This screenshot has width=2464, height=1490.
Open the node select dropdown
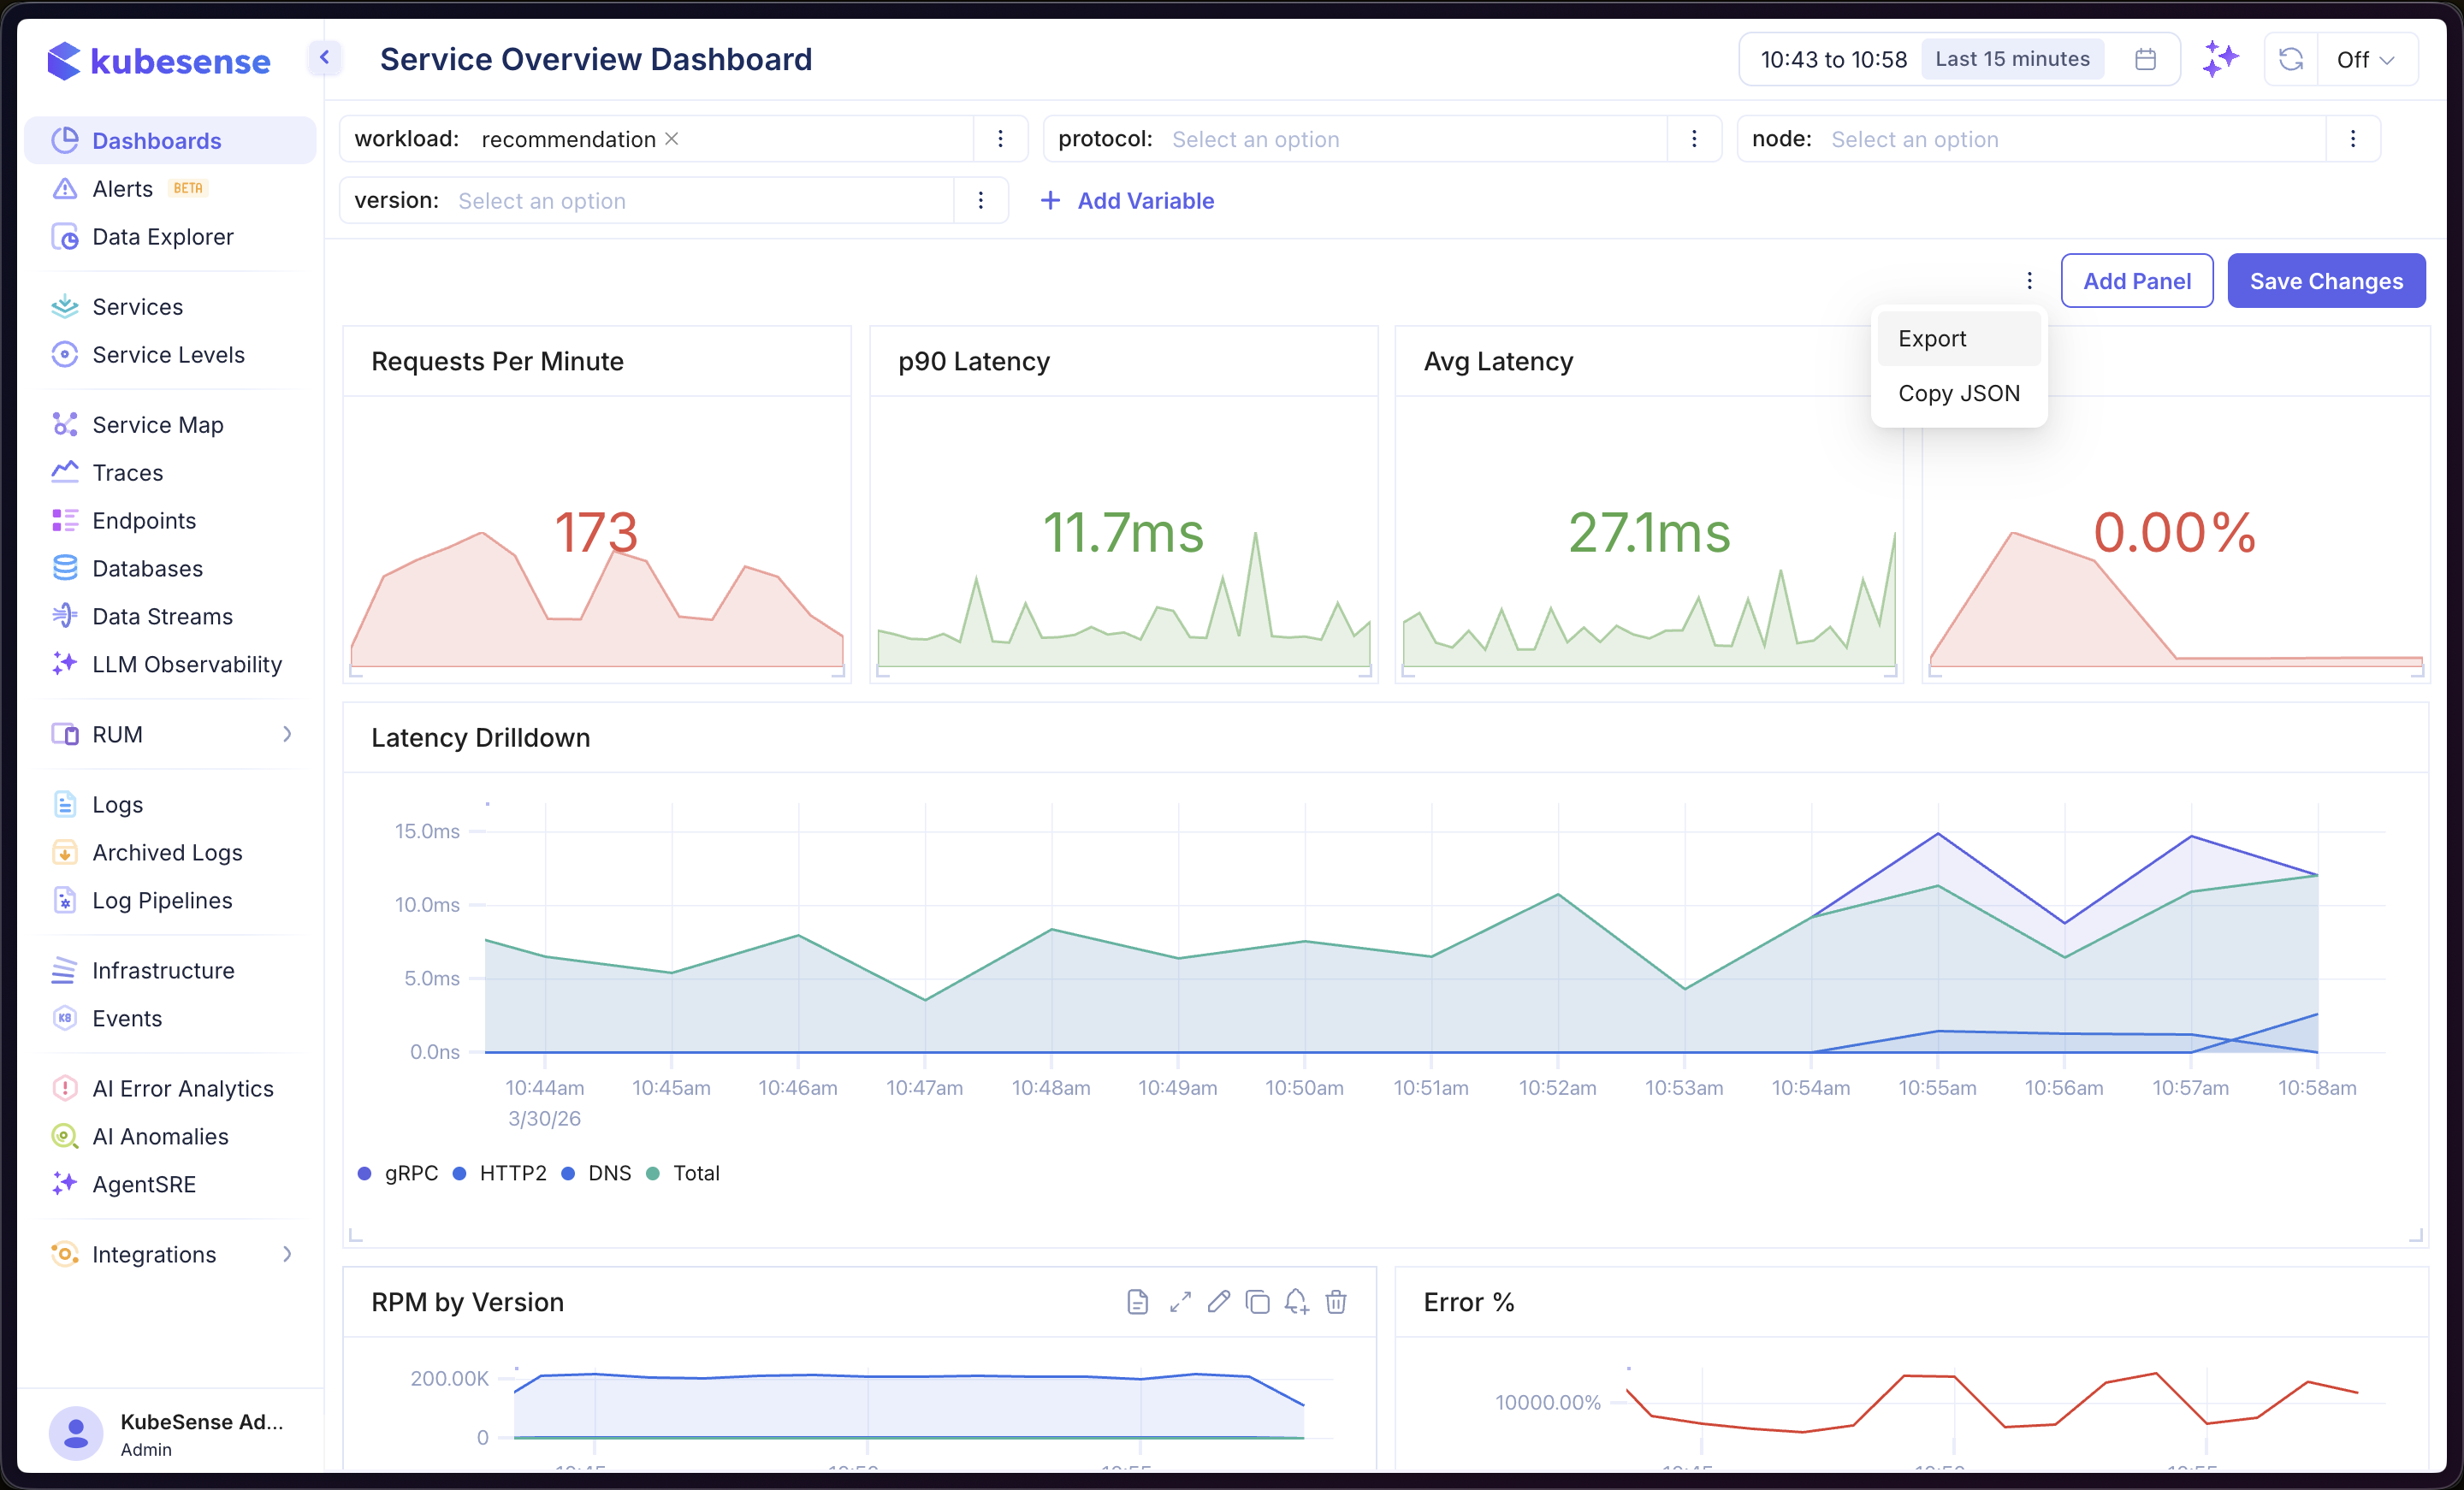[x=2074, y=139]
